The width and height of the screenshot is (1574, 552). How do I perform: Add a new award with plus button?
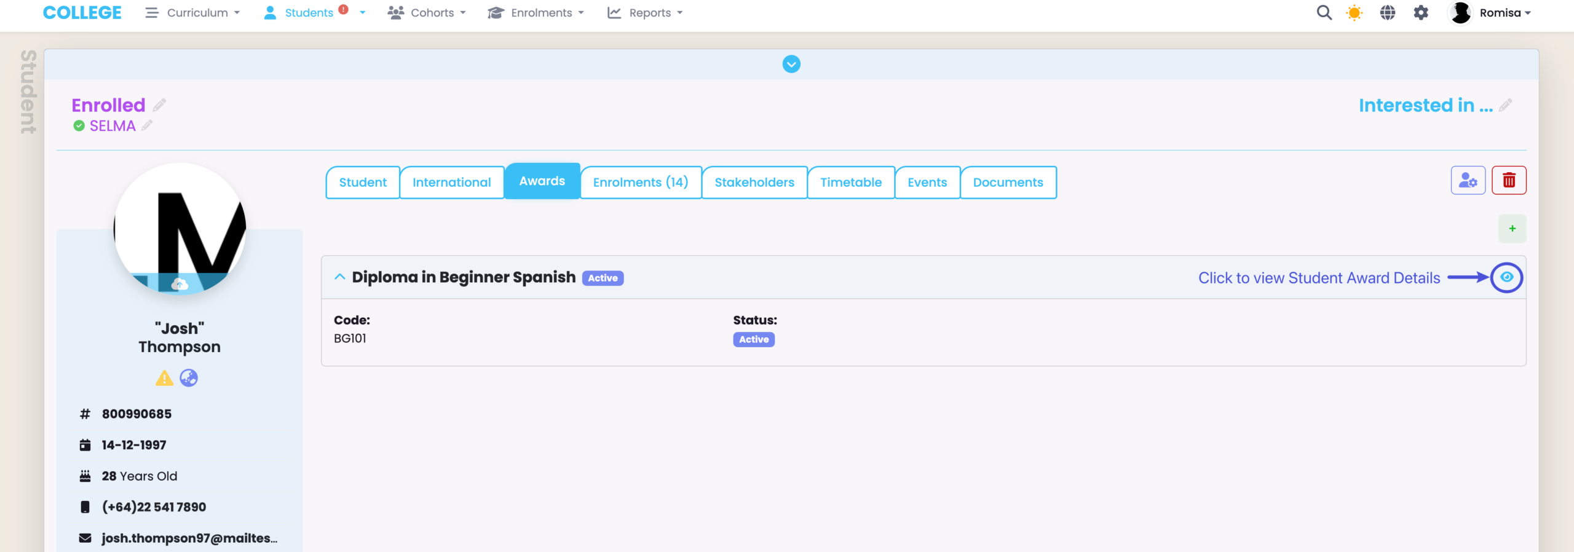[1512, 229]
